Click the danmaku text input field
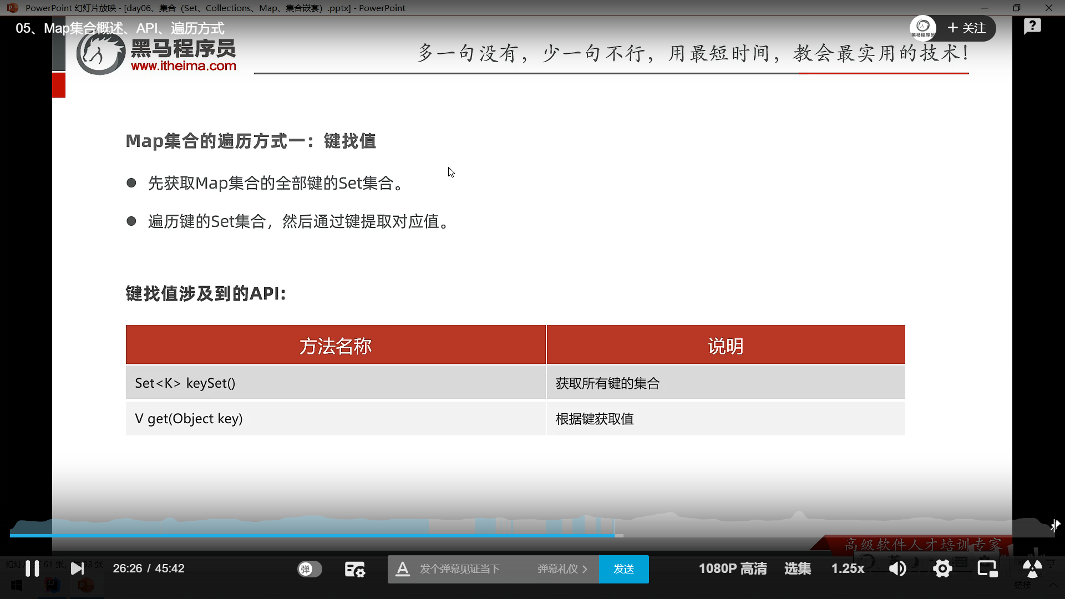The image size is (1065, 599). coord(460,569)
